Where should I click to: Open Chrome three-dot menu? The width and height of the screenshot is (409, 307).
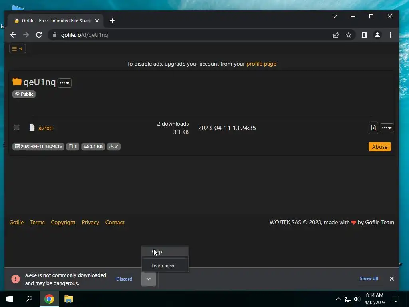[x=390, y=35]
